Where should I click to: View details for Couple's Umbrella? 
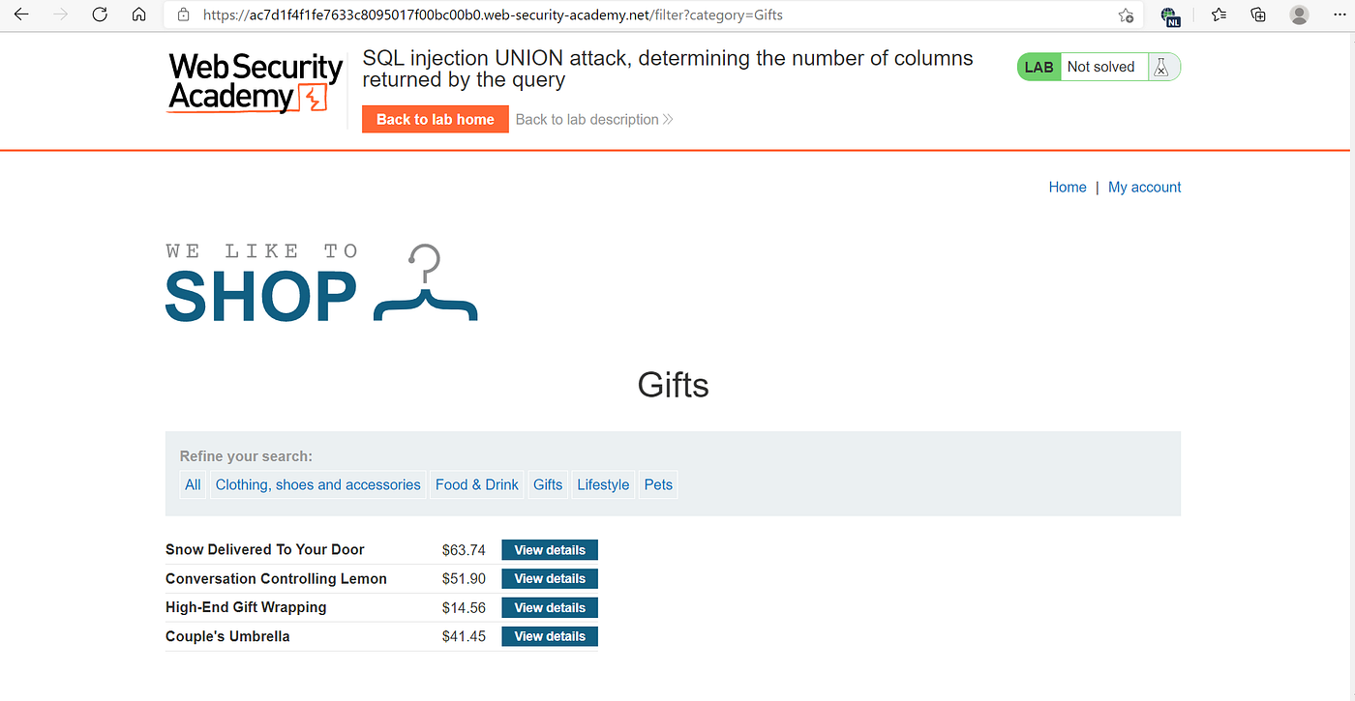(x=549, y=636)
